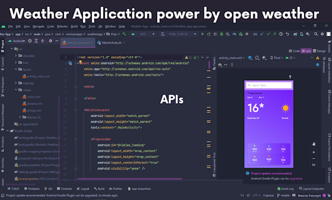Switch editor to Code view
Screen dimensions: 332x200
(x=294, y=51)
